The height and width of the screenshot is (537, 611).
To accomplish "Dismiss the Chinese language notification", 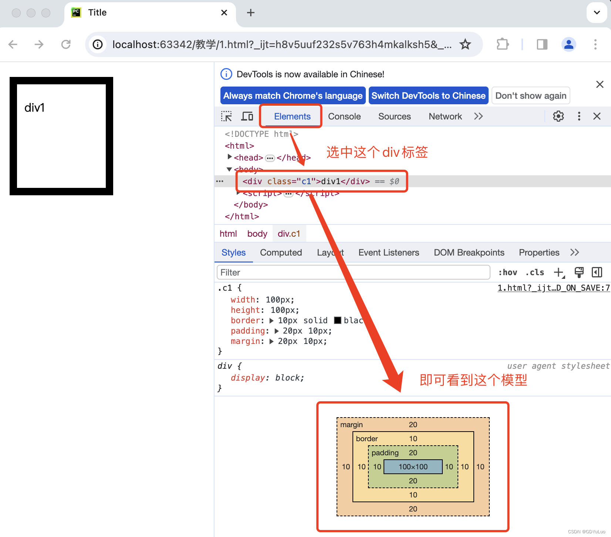I will [x=600, y=84].
